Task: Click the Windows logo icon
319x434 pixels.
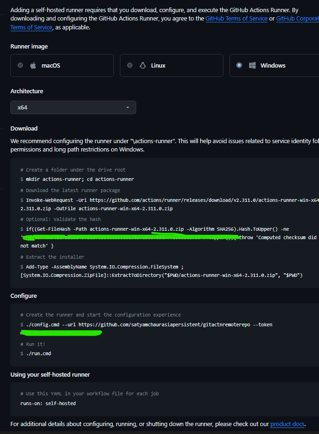Action: pos(252,65)
